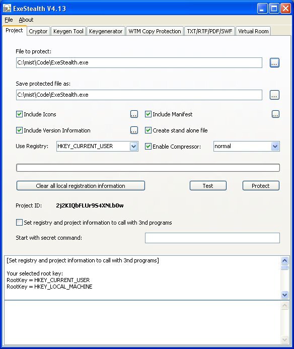This screenshot has width=294, height=349.
Task: Click the File to protect path field
Action: 139,63
